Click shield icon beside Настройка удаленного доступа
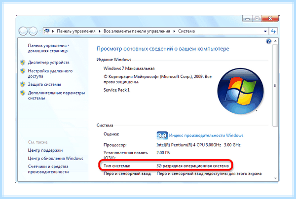This screenshot has height=199, width=296. (23, 71)
